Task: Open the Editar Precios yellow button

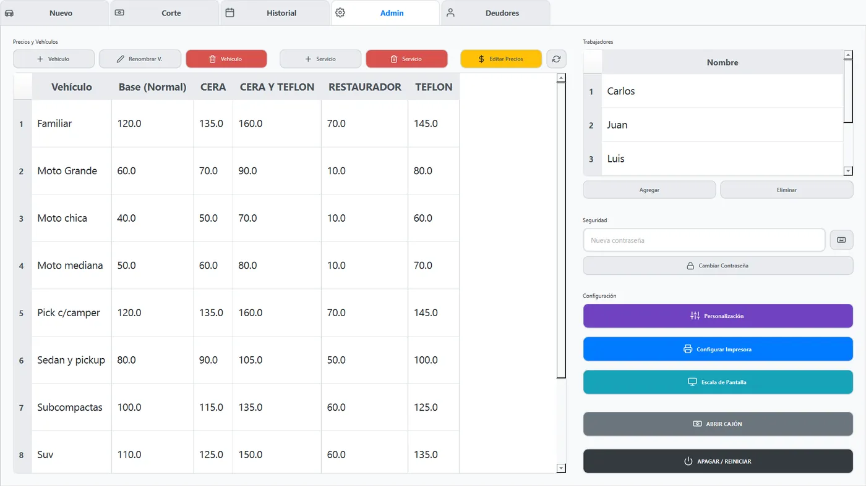Action: click(501, 59)
